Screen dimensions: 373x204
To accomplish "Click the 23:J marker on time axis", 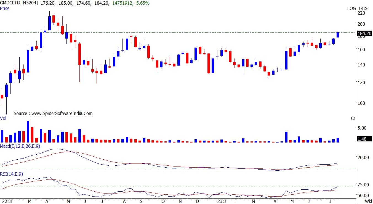I will pyautogui.click(x=222, y=201).
